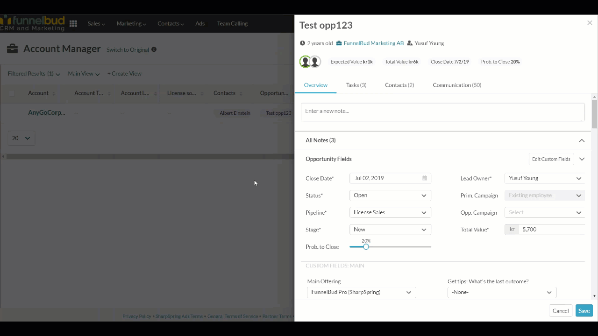
Task: Collapse the All Notes (3) section
Action: (x=582, y=140)
